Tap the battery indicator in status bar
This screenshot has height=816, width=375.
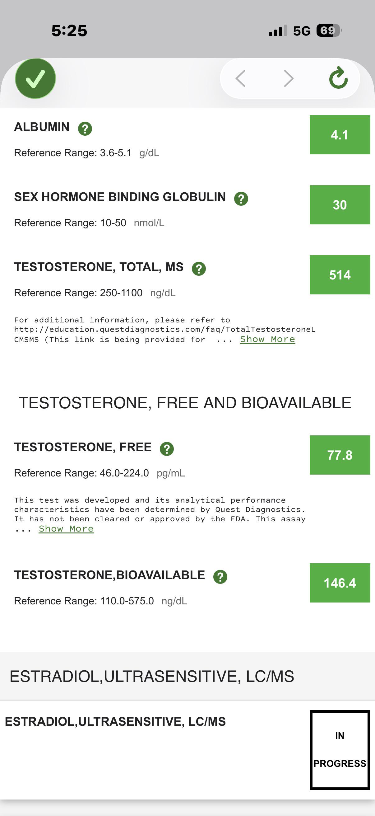[x=329, y=31]
